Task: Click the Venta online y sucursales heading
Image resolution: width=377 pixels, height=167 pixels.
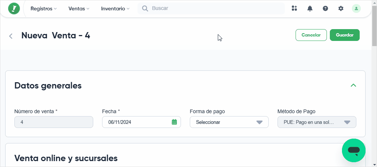Action: [x=66, y=158]
